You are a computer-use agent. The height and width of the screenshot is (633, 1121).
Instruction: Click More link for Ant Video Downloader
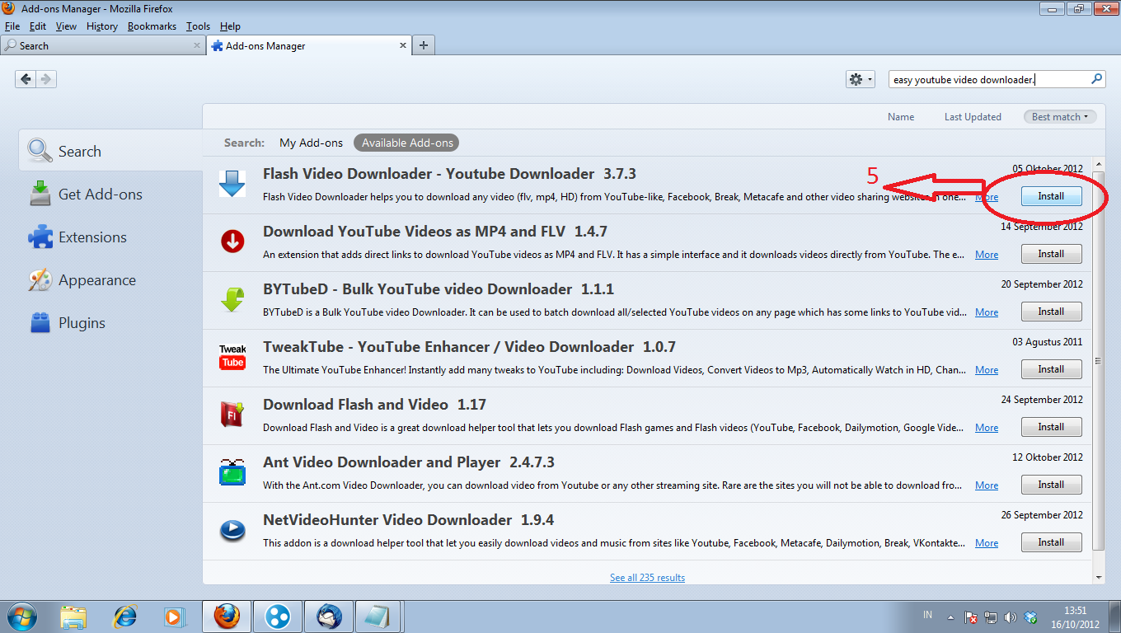pos(987,485)
